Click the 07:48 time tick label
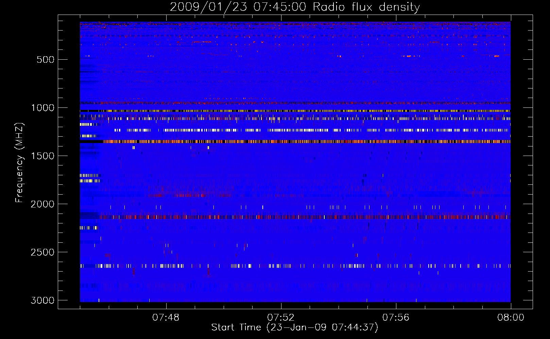The image size is (550, 339). 166,318
